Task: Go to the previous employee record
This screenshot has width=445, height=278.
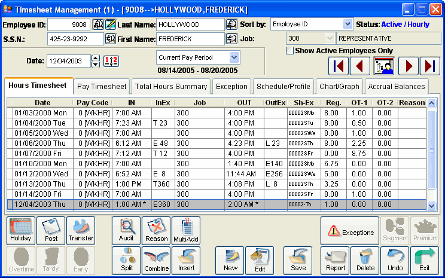Action: point(360,66)
